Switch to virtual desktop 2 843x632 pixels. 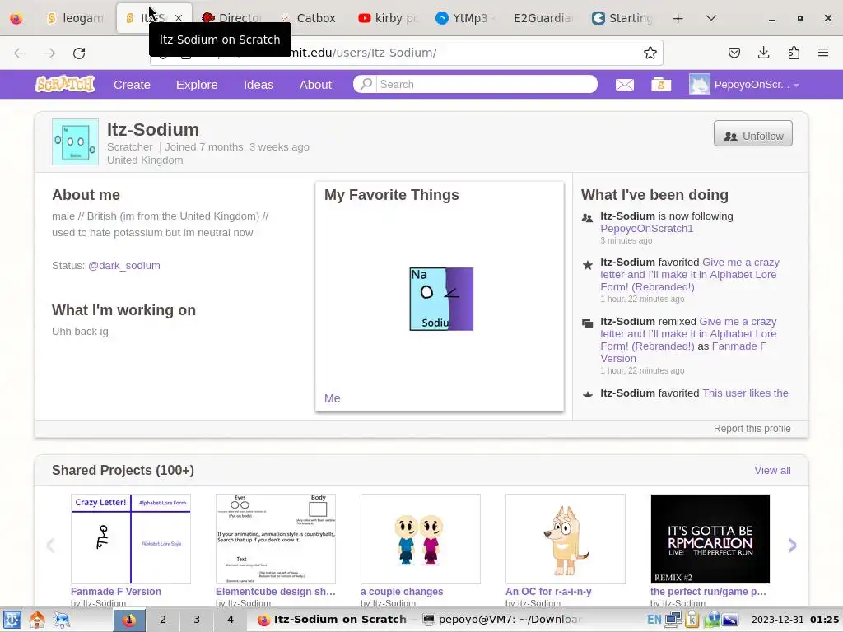163,620
